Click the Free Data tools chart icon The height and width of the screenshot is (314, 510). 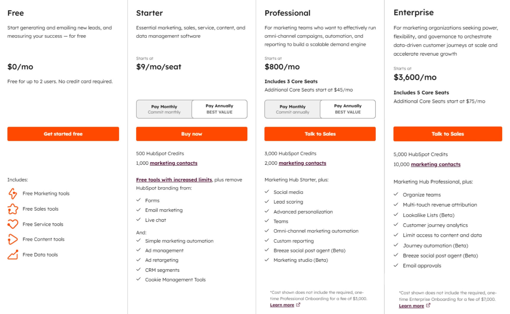click(x=13, y=255)
